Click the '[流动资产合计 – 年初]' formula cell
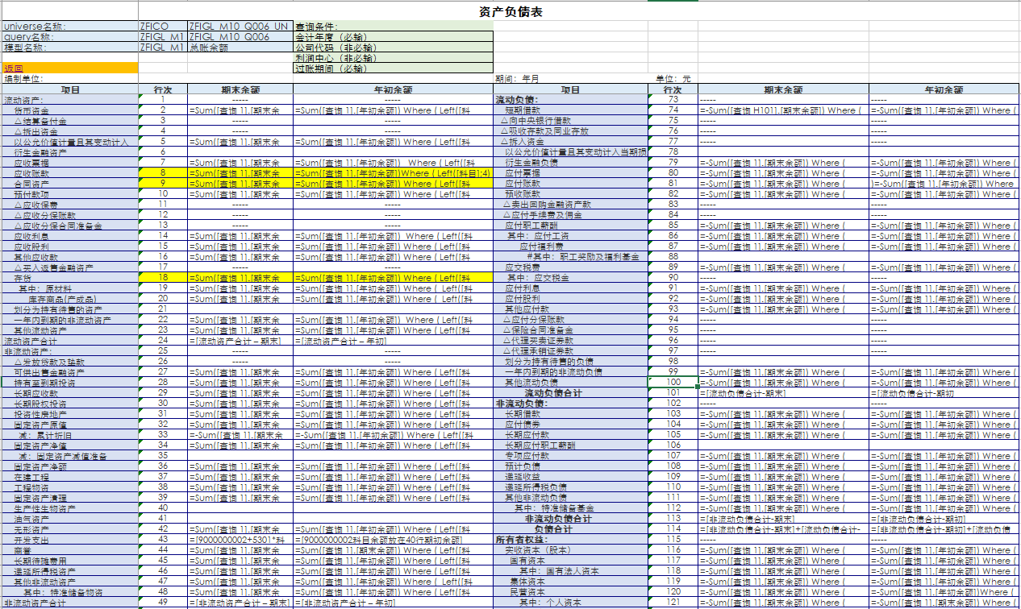The width and height of the screenshot is (1021, 609). [x=394, y=341]
